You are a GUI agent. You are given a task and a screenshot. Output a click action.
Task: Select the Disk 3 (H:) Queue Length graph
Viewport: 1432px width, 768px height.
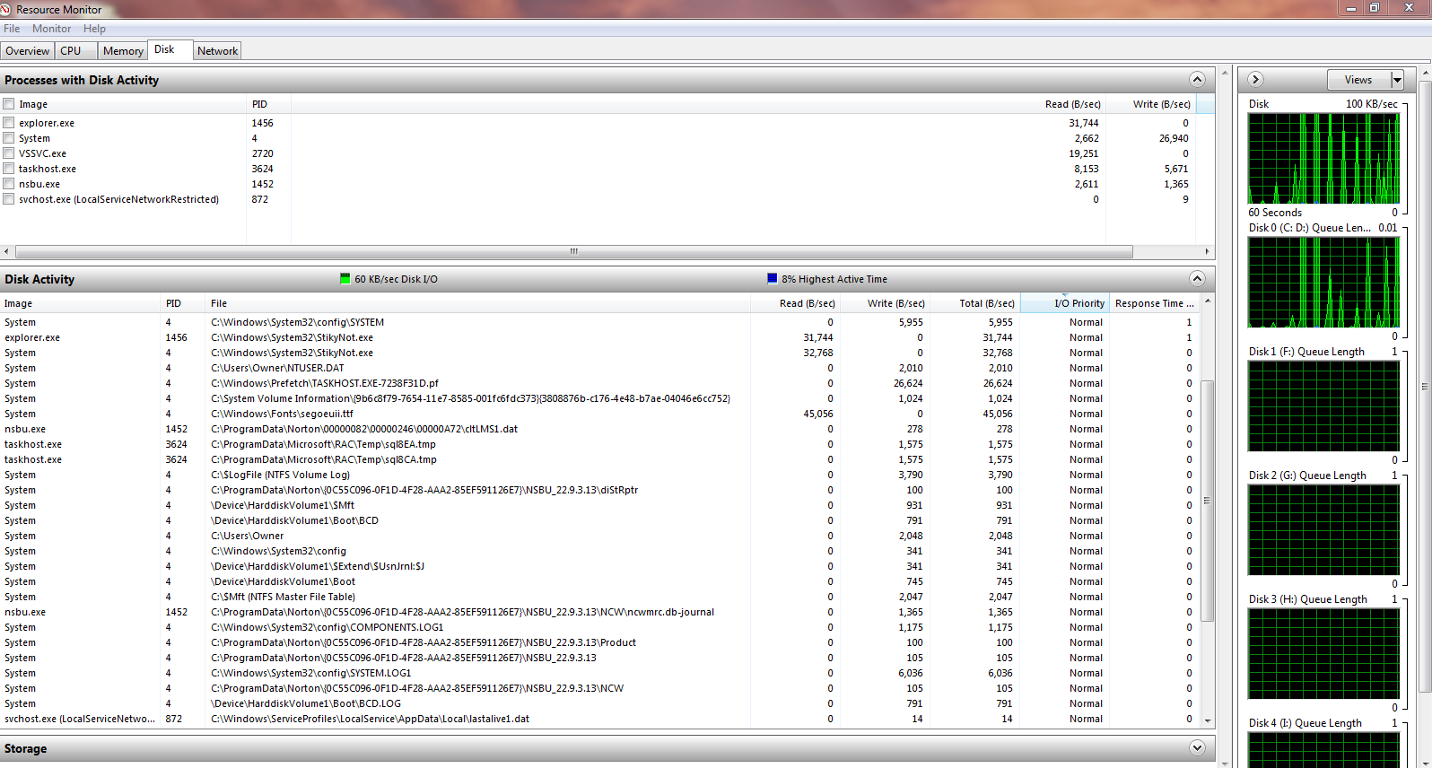(x=1323, y=654)
